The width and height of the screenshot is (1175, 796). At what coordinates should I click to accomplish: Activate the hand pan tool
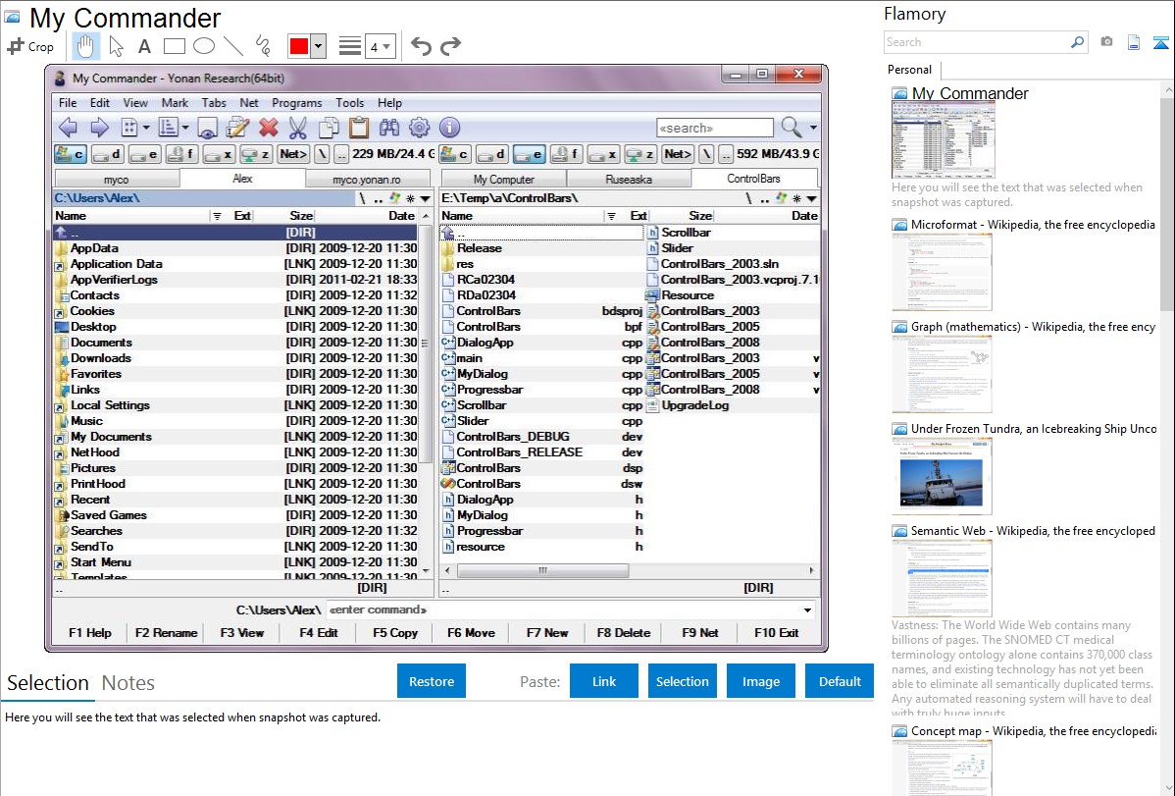(x=86, y=46)
